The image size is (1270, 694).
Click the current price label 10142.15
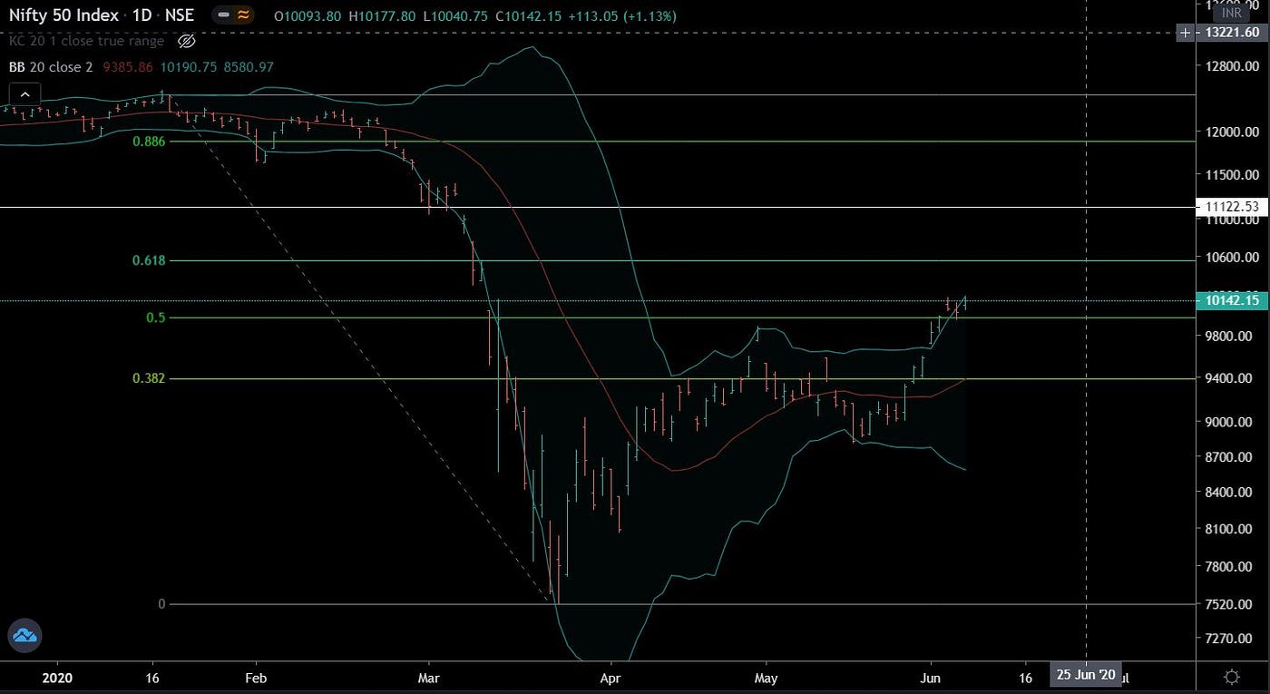1233,300
